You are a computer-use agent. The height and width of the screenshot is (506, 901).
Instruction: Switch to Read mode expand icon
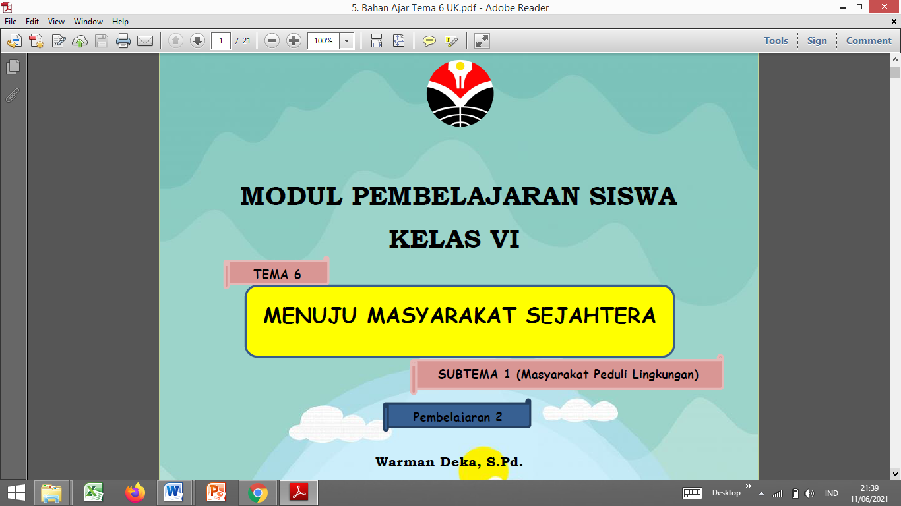point(482,41)
